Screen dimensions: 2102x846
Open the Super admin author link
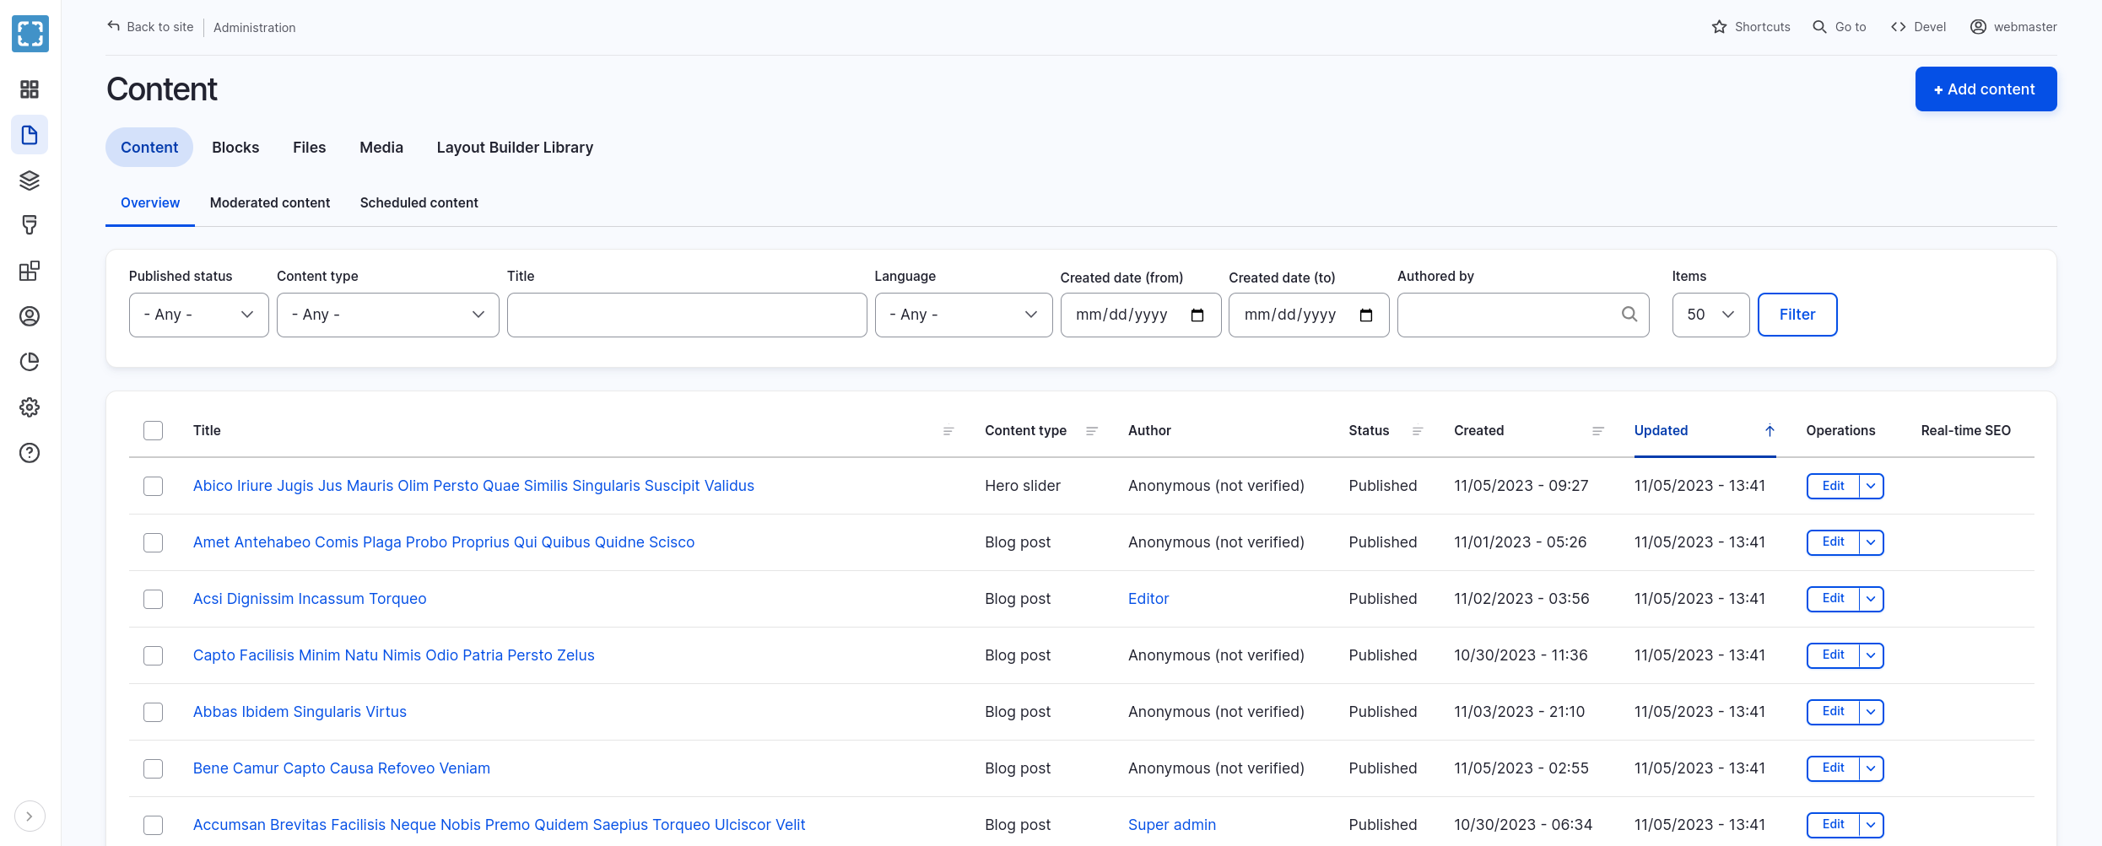pyautogui.click(x=1171, y=825)
